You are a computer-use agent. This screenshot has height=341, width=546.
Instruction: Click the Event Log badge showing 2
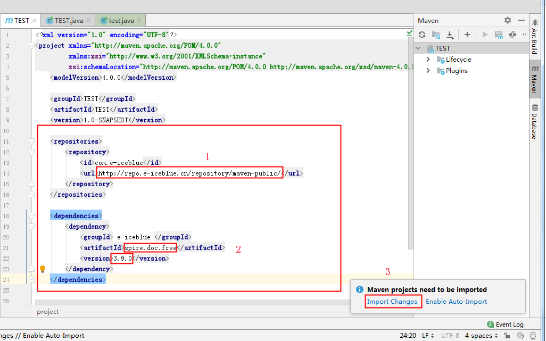(x=490, y=325)
